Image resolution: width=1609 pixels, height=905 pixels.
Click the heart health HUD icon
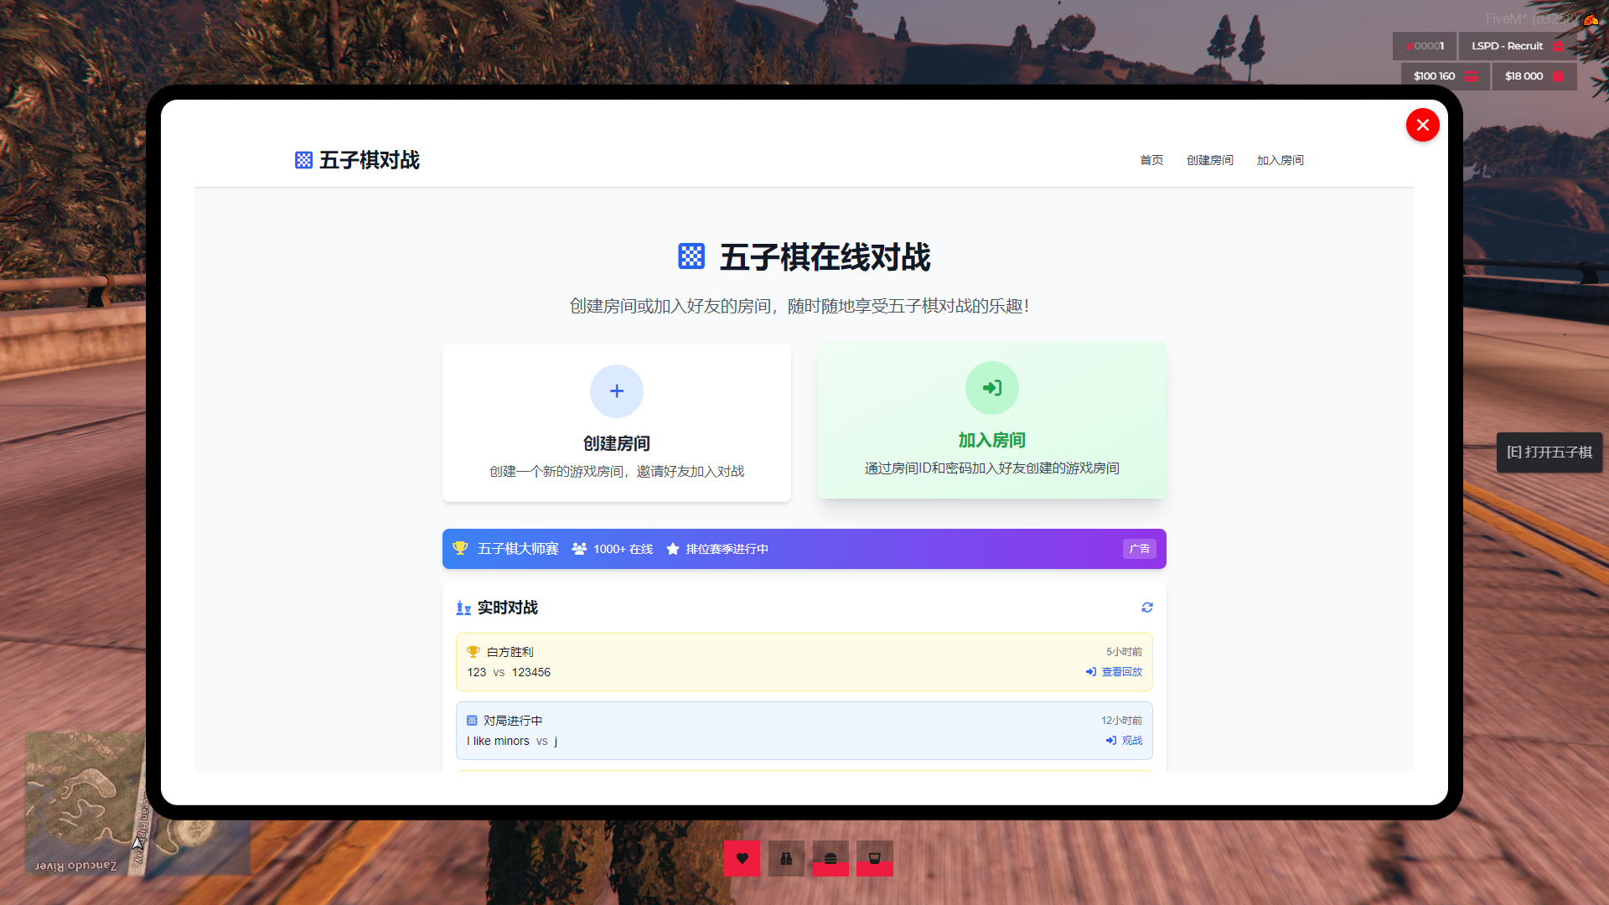pos(742,858)
